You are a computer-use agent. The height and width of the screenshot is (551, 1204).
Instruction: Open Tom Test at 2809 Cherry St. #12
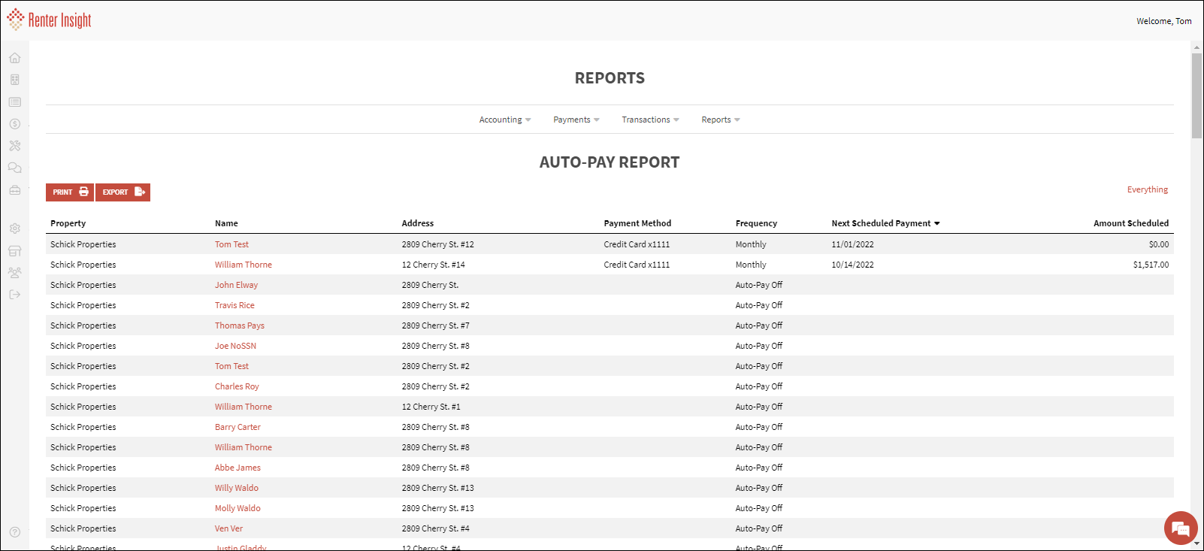231,244
